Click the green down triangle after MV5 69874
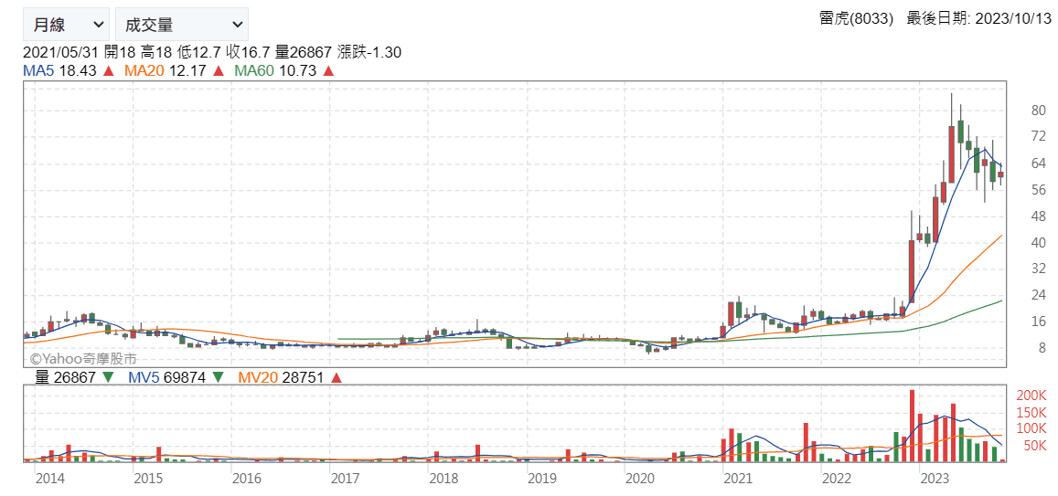The height and width of the screenshot is (496, 1058). pyautogui.click(x=219, y=377)
